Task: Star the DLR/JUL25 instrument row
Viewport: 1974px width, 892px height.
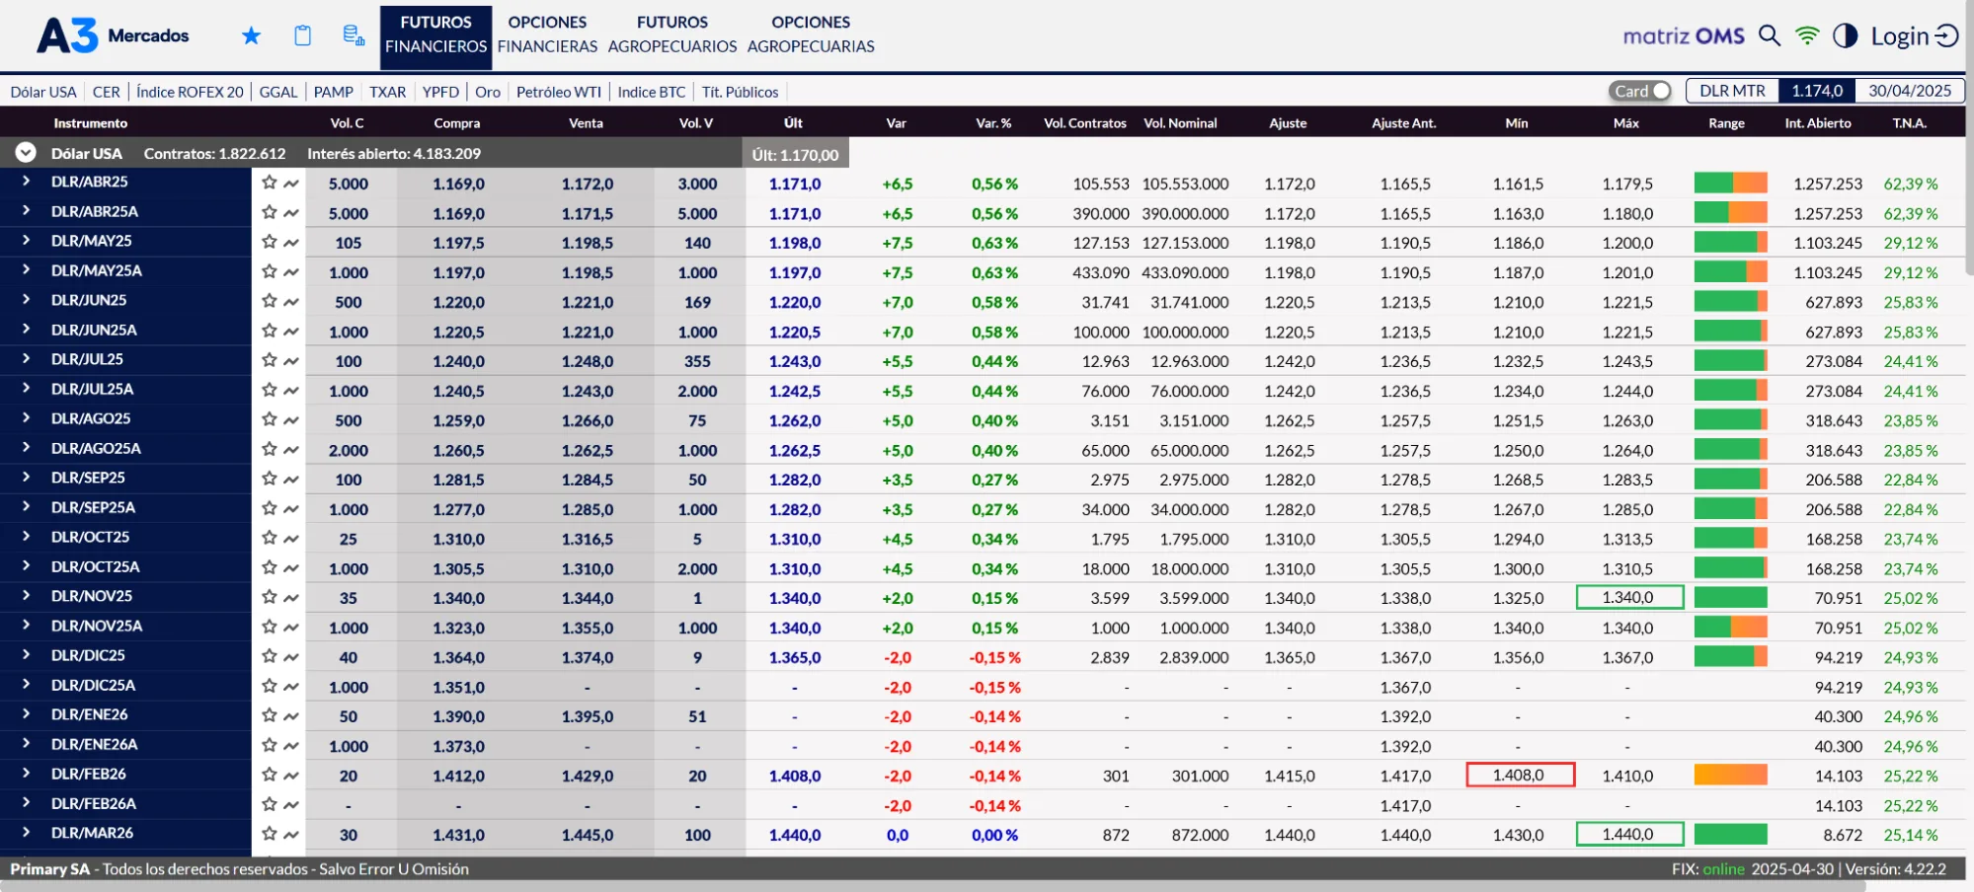Action: [x=269, y=359]
